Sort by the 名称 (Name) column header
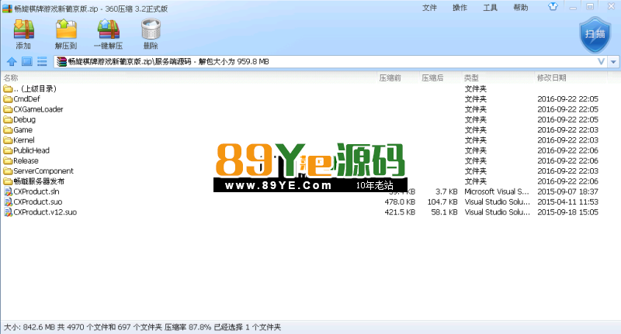Viewport: 621px width, 334px height. click(11, 78)
